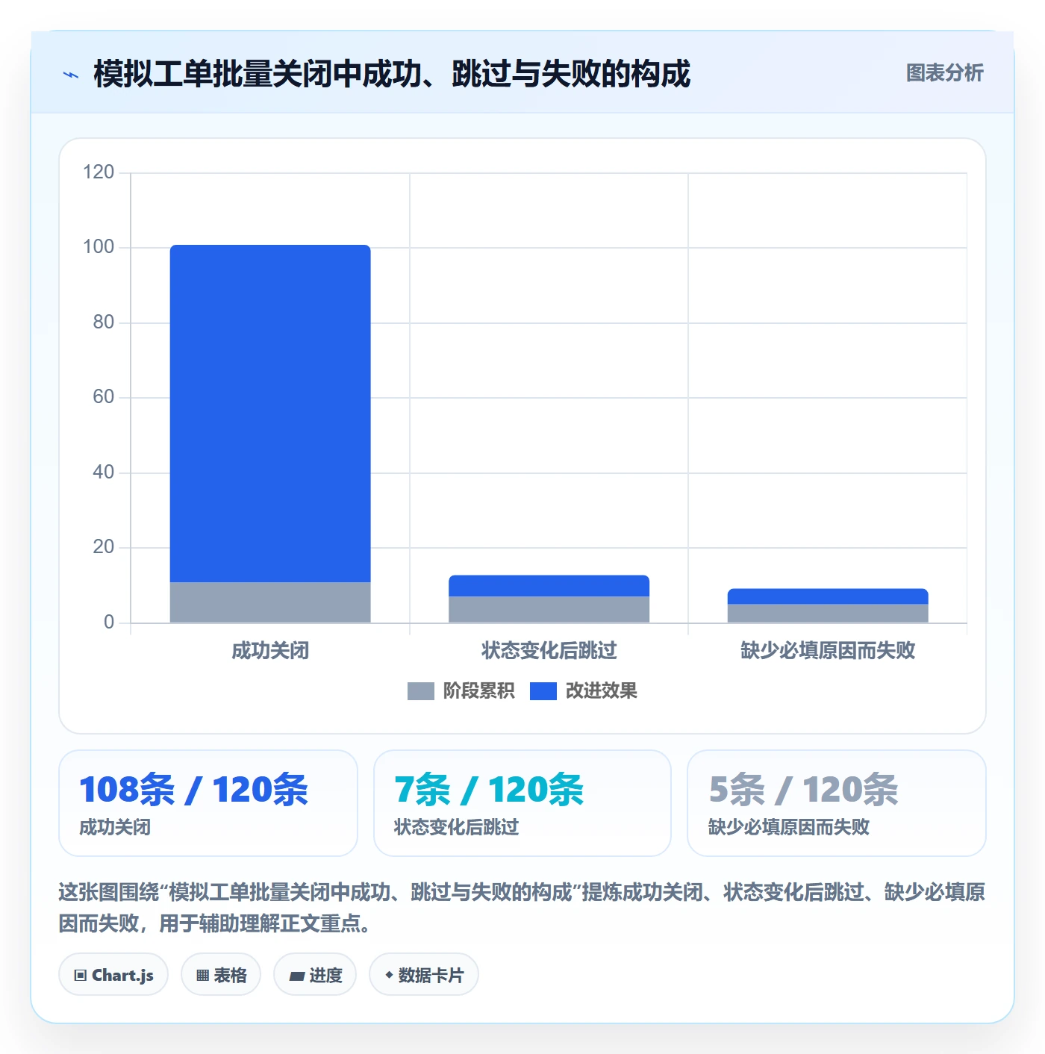Click y-axis value 100
Screen dimensions: 1045x1054
click(x=99, y=247)
